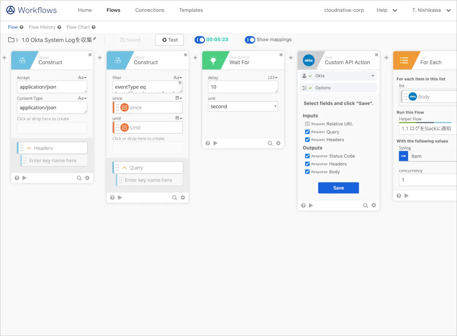Click Request Relative URL checkbox
The width and height of the screenshot is (457, 336).
[307, 124]
